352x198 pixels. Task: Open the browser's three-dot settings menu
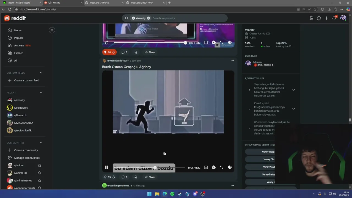[x=342, y=9]
